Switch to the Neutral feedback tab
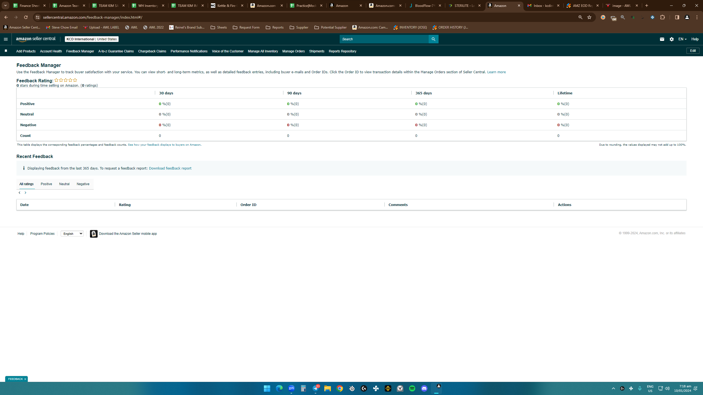703x395 pixels. coord(64,184)
